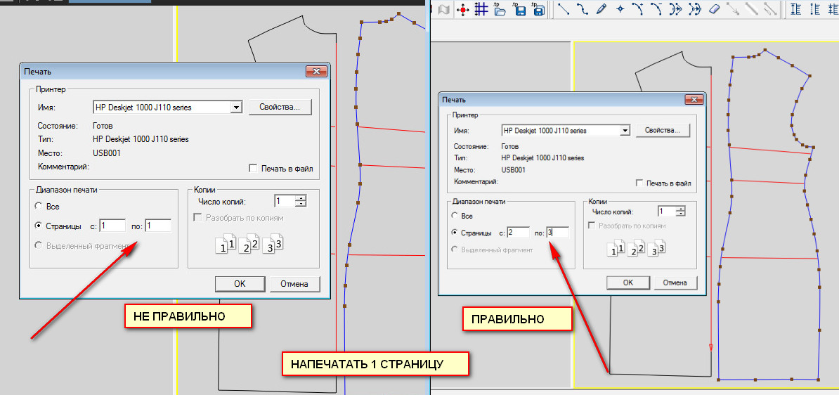Open 'Свойства...' in the left print dialog
The image size is (839, 395).
280,108
